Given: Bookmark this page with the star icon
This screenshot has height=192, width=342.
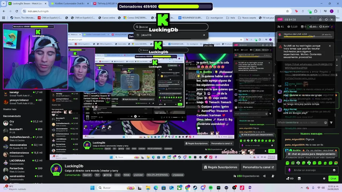Looking at the screenshot, I should point(287,11).
